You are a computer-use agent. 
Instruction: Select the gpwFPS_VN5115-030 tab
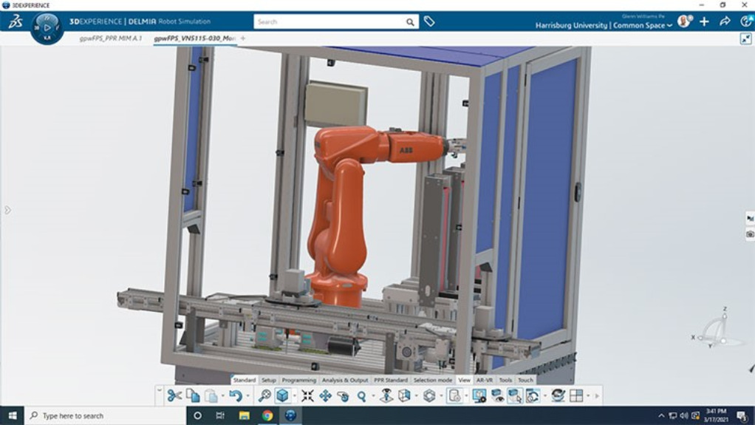click(194, 38)
